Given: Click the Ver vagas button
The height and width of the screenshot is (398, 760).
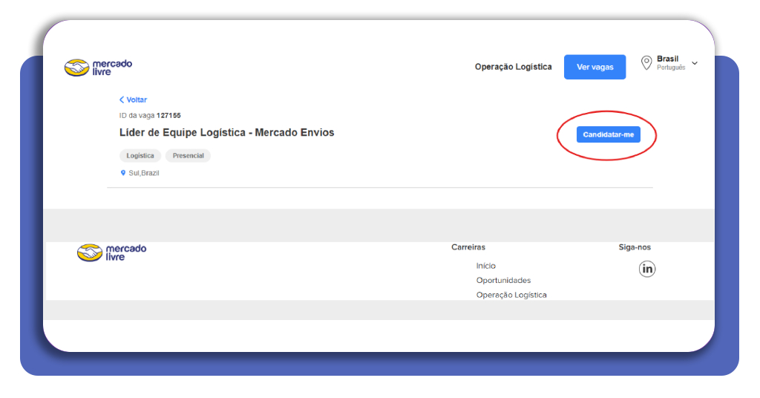Looking at the screenshot, I should [594, 67].
